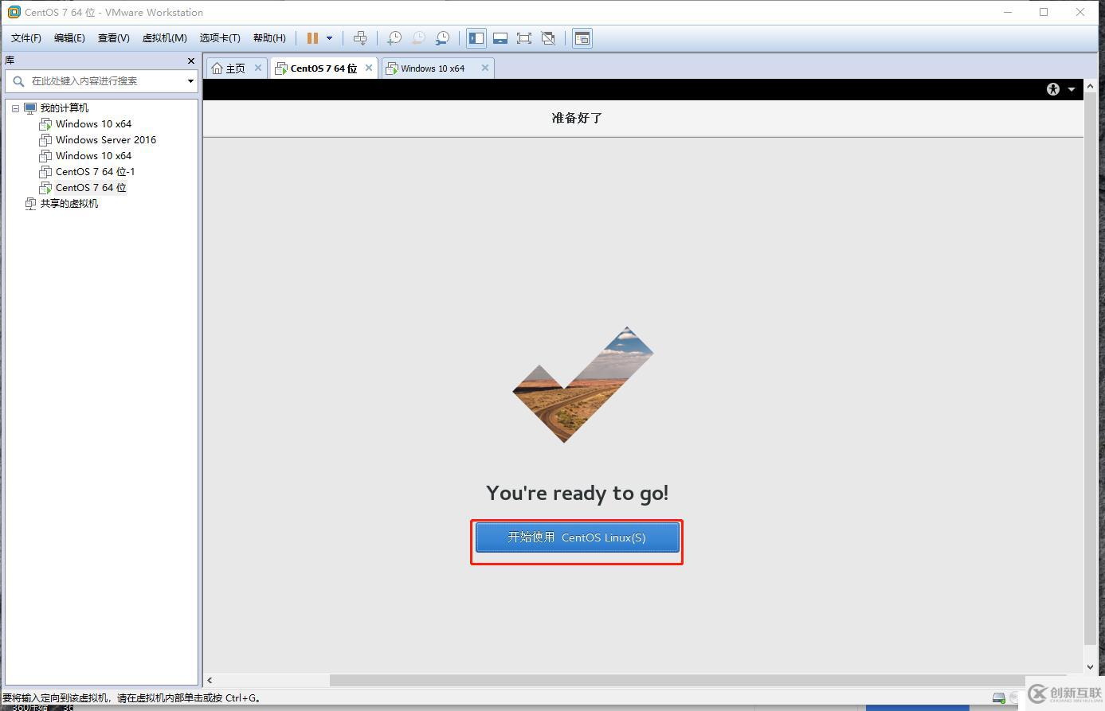Open the library search dropdown arrow
The image size is (1105, 711).
(190, 81)
